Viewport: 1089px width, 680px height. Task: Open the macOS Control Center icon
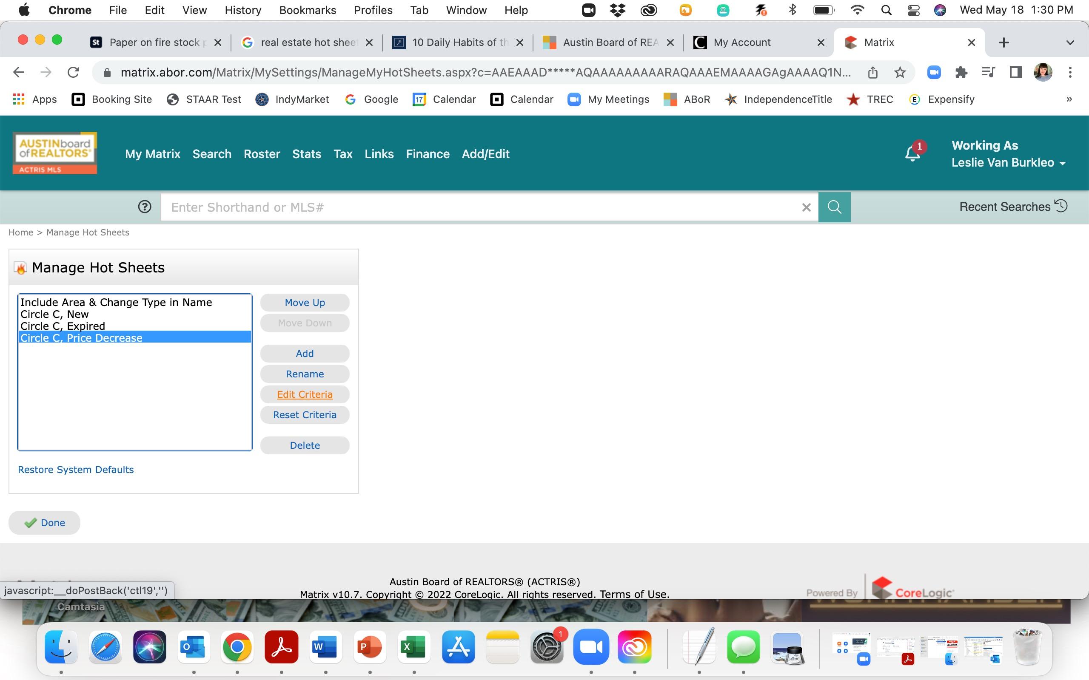(913, 10)
